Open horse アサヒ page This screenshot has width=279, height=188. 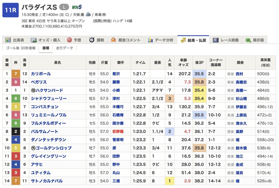37,165
